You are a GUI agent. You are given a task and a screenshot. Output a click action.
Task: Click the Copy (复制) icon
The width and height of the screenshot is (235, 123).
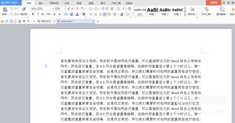coord(12,14)
